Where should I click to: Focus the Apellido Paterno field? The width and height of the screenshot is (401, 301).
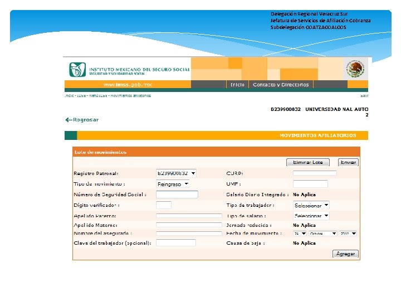[189, 216]
